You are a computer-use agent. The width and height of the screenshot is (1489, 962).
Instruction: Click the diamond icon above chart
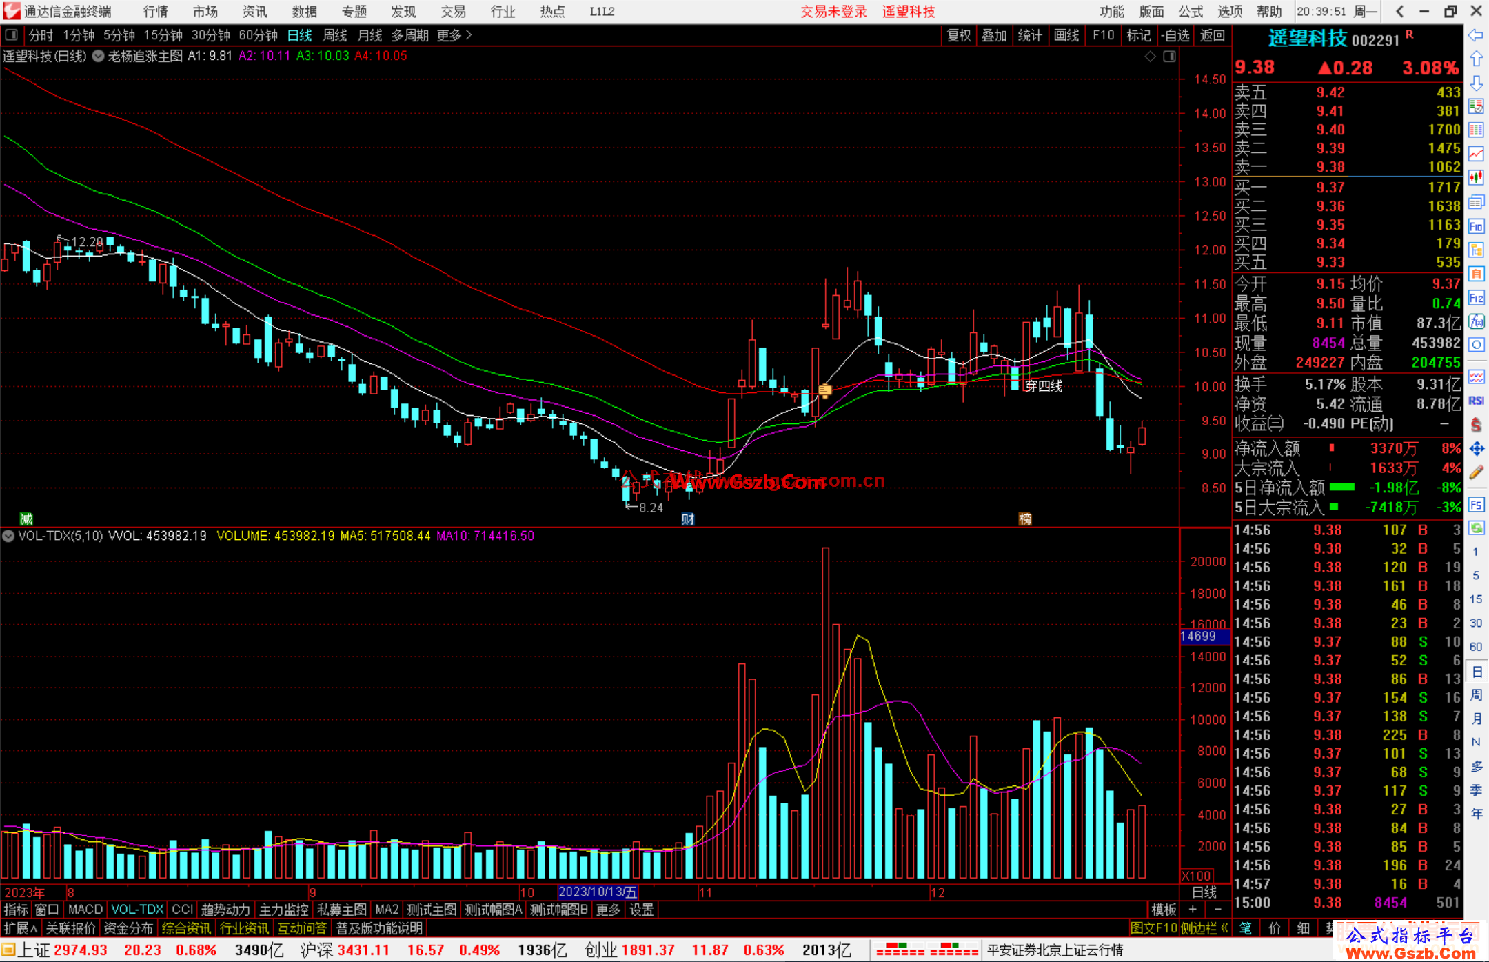1150,57
